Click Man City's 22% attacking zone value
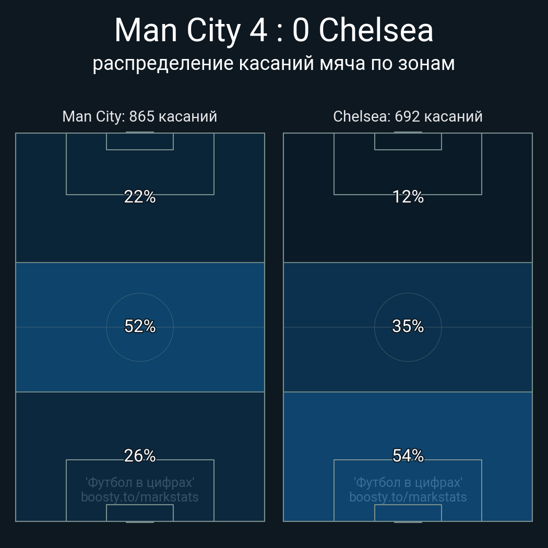Image resolution: width=548 pixels, height=548 pixels. (140, 197)
